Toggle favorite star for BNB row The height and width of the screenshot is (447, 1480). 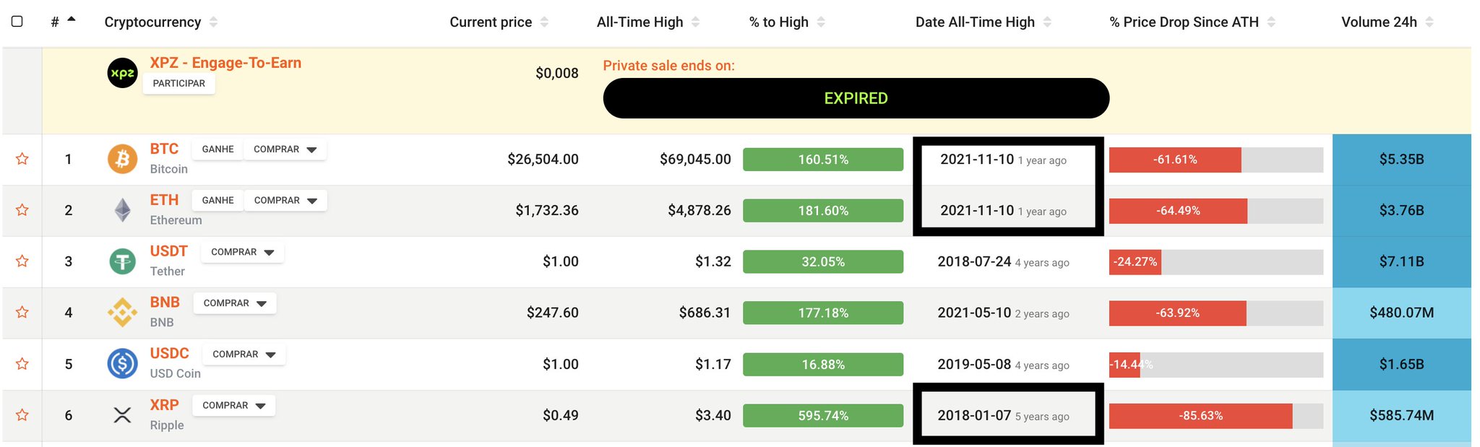[x=22, y=313]
